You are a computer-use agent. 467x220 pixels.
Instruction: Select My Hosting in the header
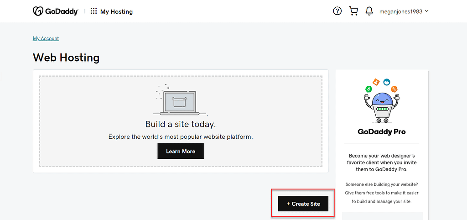tap(116, 11)
